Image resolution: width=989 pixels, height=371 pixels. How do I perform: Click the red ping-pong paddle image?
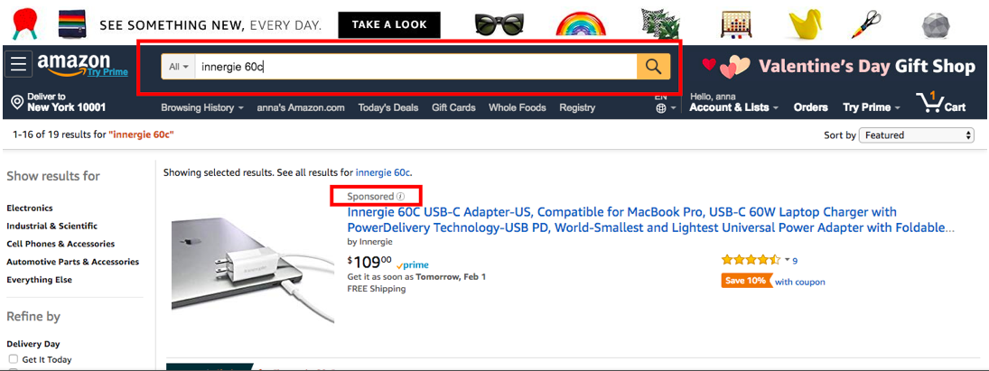(x=25, y=24)
